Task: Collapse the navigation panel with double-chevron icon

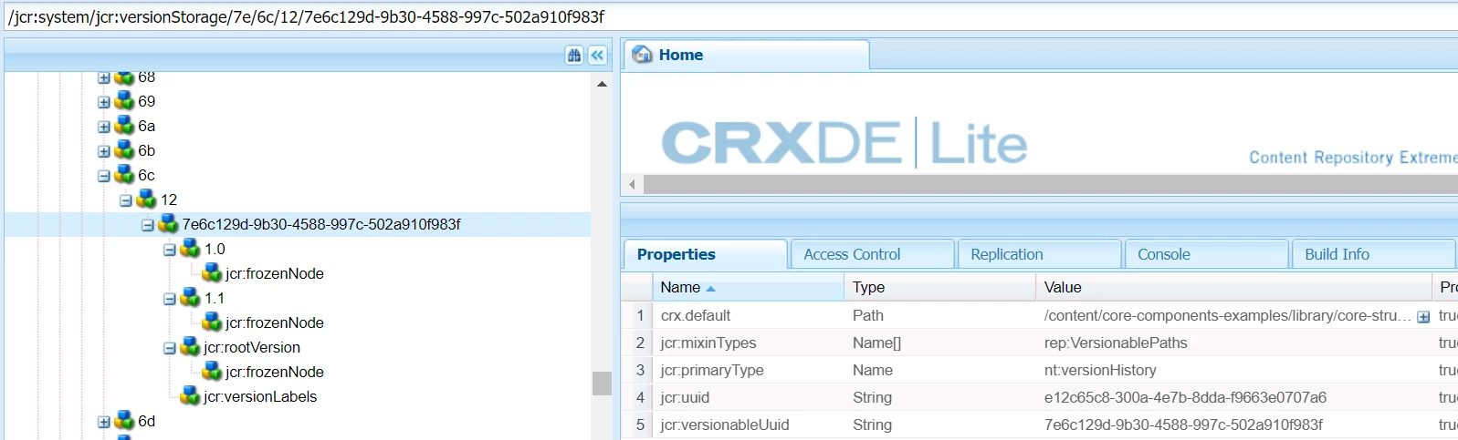Action: pos(597,56)
